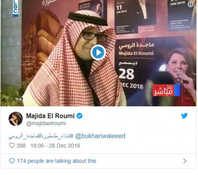The image size is (198, 175).
Task: Click the @majidaelroumi handle
Action: click(46, 123)
